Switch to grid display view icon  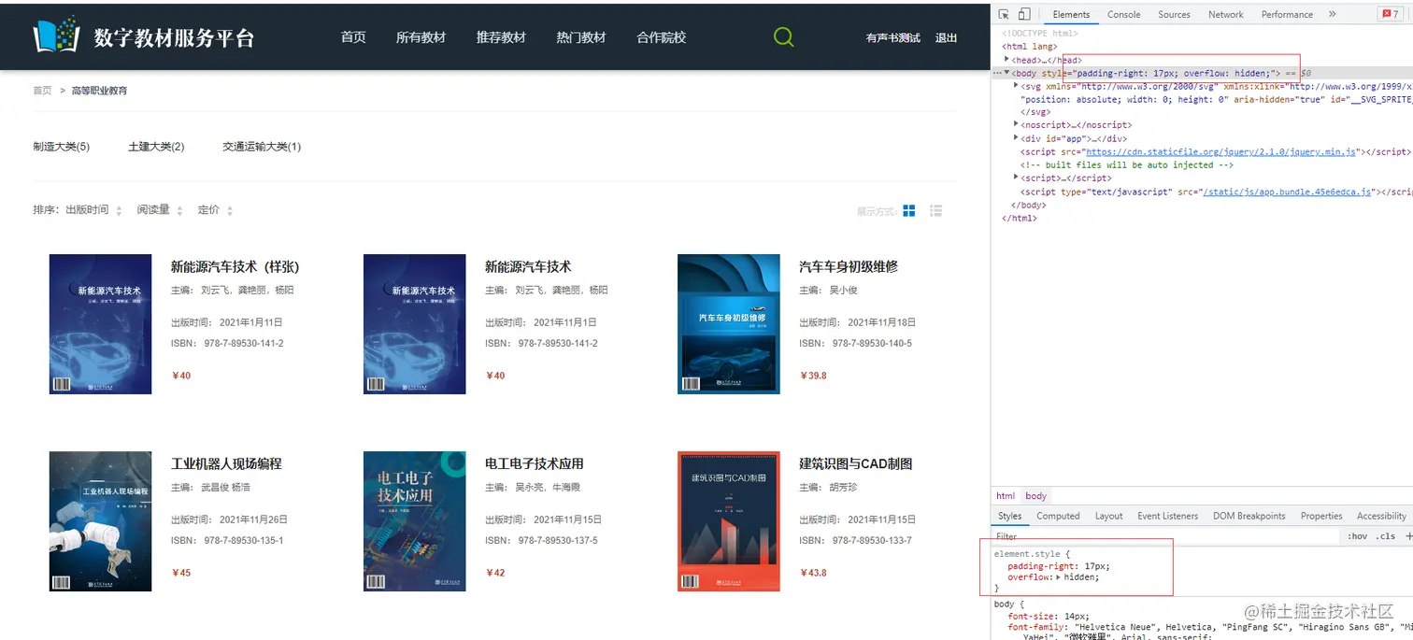(x=909, y=211)
